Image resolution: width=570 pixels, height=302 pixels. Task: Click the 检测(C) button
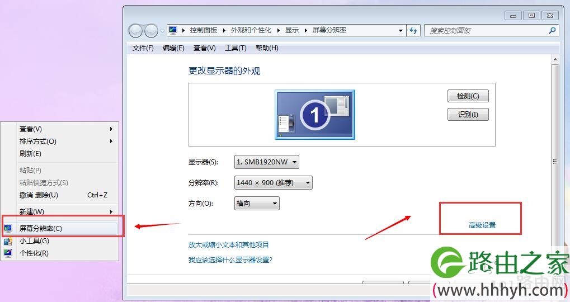468,96
